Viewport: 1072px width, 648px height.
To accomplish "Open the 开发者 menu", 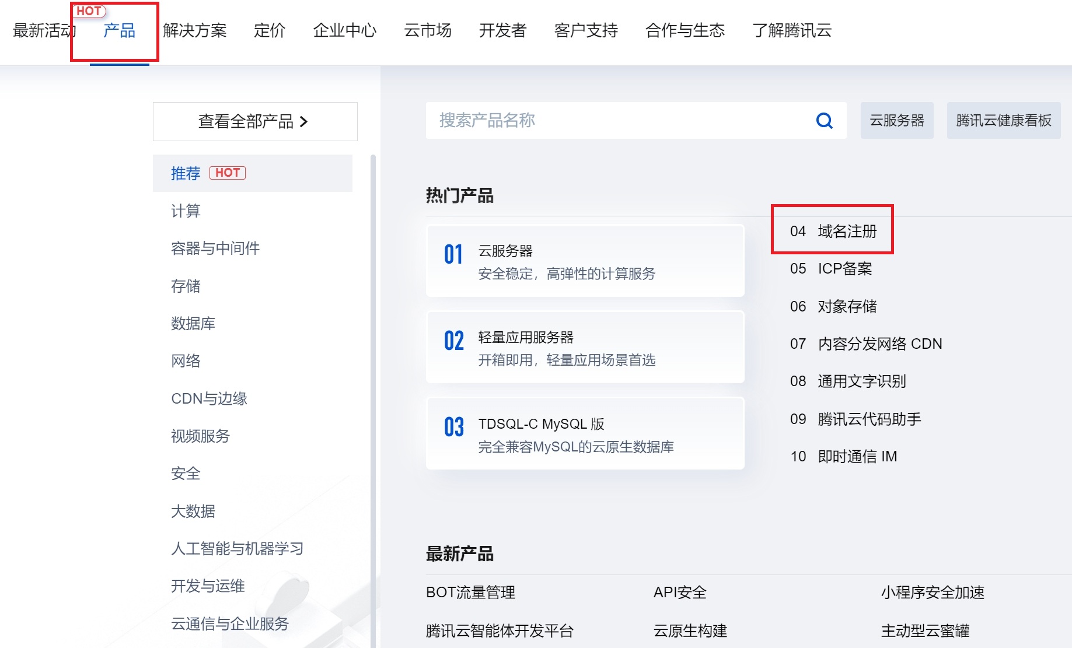I will click(503, 30).
